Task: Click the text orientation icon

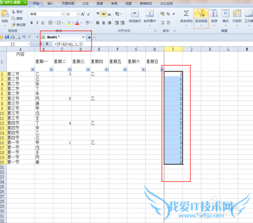Action: [x=117, y=14]
